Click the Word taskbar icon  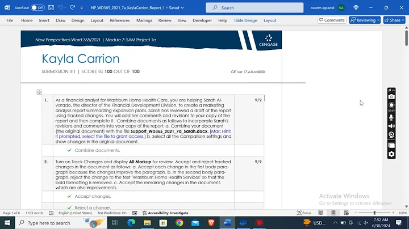click(227, 223)
